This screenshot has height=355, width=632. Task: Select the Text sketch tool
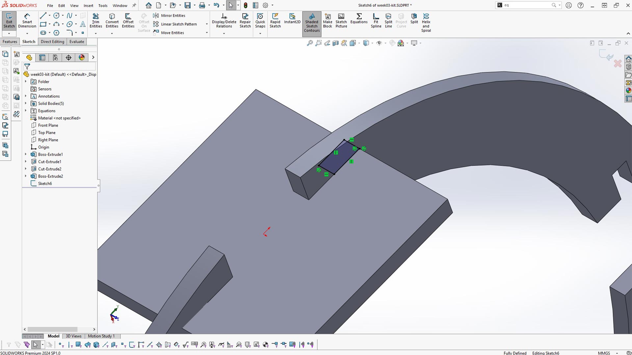(83, 24)
